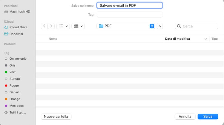Open Condivisi shared folder in sidebar
Screen dimensions: 224x125
[16, 34]
